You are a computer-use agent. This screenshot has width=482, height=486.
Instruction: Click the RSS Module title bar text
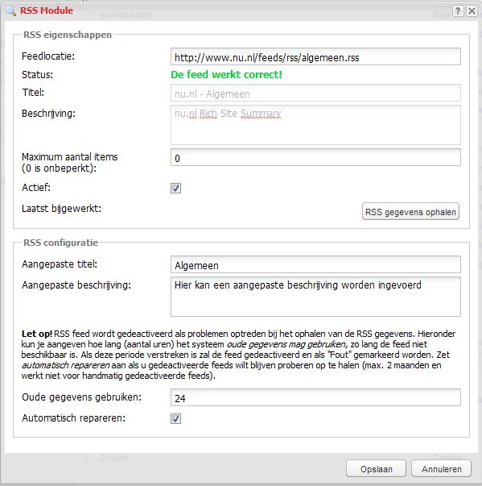click(x=47, y=10)
